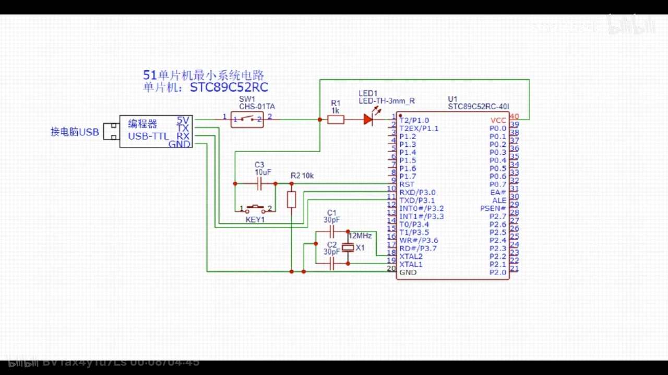Image resolution: width=668 pixels, height=375 pixels.
Task: Click the USB-TTL label
Action: pos(149,136)
